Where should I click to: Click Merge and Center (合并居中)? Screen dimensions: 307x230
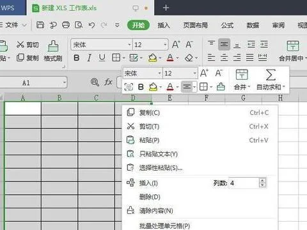pyautogui.click(x=293, y=51)
